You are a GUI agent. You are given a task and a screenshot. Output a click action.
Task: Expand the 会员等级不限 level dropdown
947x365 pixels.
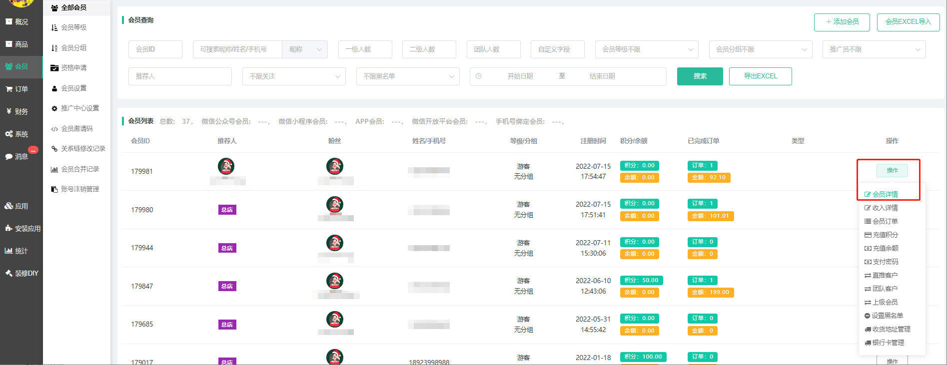pos(647,49)
